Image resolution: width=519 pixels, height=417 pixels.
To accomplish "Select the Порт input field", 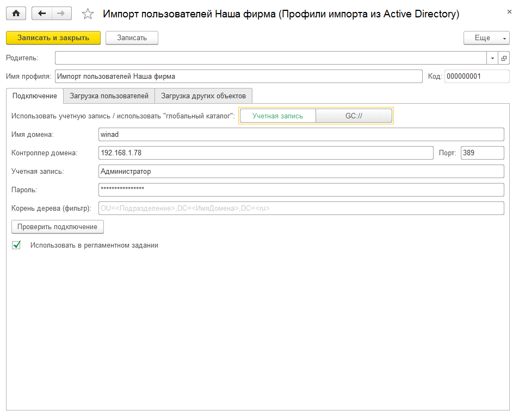I will tap(481, 153).
